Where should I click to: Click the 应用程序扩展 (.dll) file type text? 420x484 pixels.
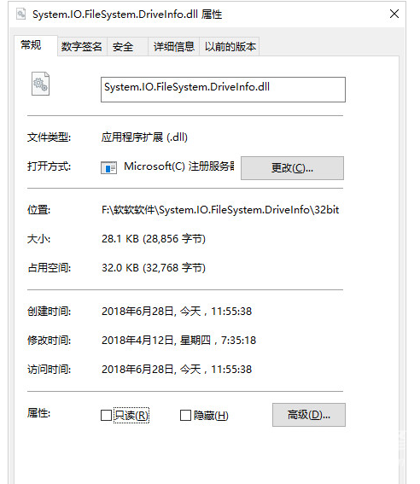[x=144, y=137]
